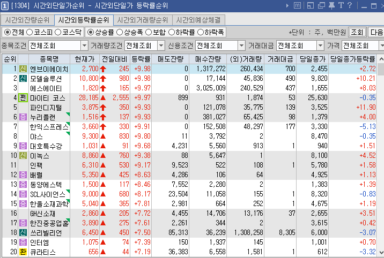
Task: Click the 신 badge on 모델솔루션 row
Action: coord(23,79)
